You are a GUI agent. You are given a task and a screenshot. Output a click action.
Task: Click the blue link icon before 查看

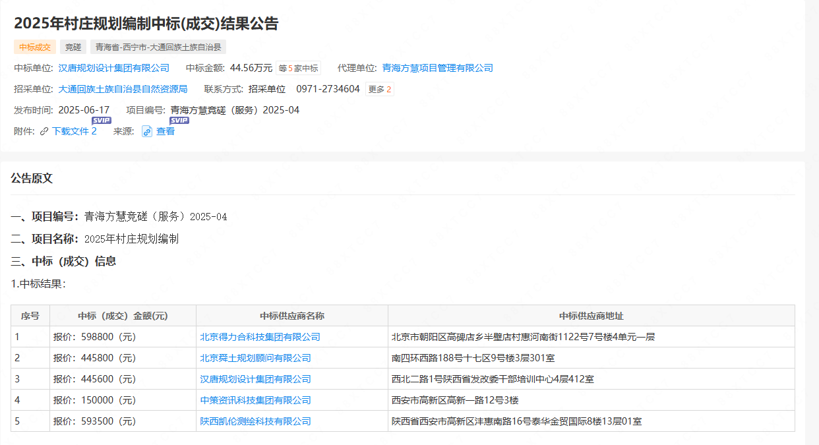[x=146, y=131]
